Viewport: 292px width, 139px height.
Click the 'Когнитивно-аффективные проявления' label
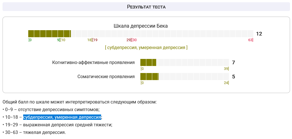pyautogui.click(x=93, y=62)
